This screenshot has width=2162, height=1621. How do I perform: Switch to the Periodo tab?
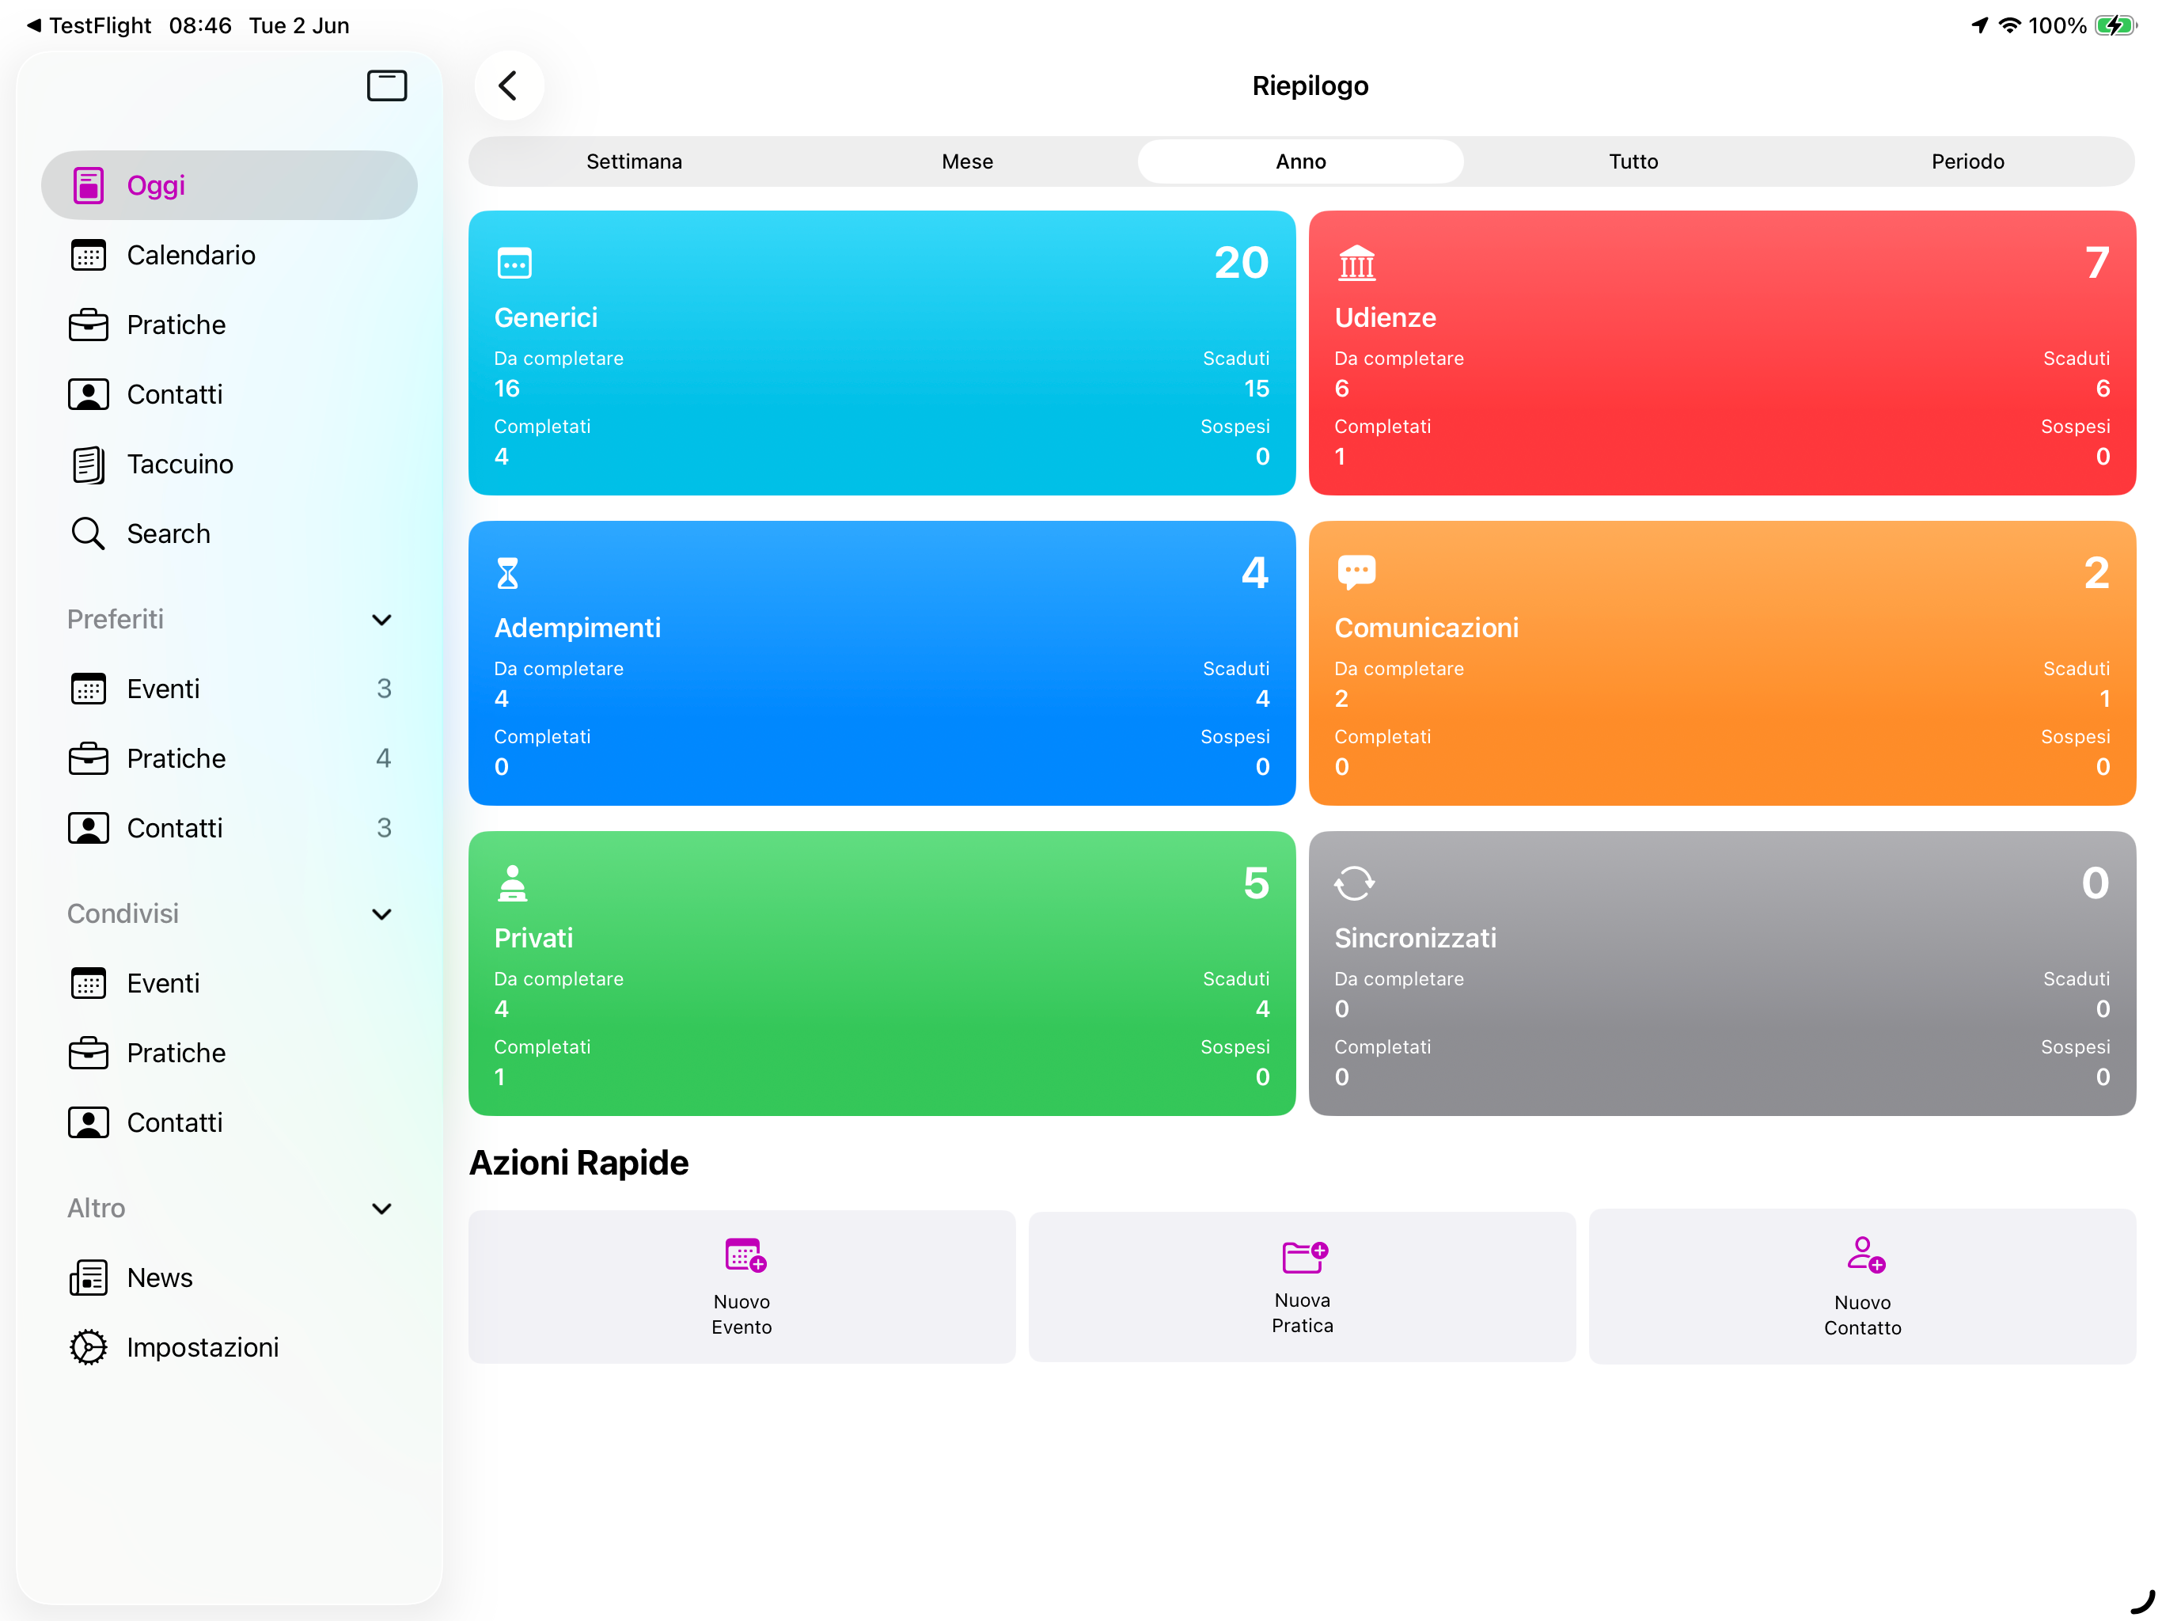[1967, 161]
